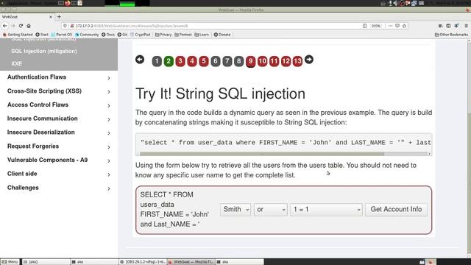Jump to lesson page 11
Screen dimensions: 471x265
coord(274,61)
